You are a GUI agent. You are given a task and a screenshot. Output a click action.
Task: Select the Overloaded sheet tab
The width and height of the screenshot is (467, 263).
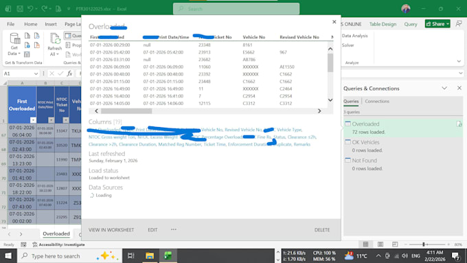pos(56,233)
